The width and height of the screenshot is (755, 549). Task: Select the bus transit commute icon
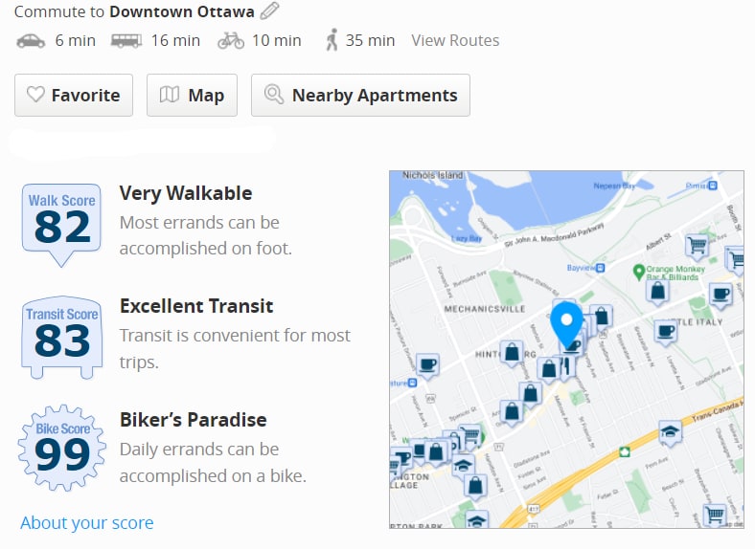tap(126, 41)
